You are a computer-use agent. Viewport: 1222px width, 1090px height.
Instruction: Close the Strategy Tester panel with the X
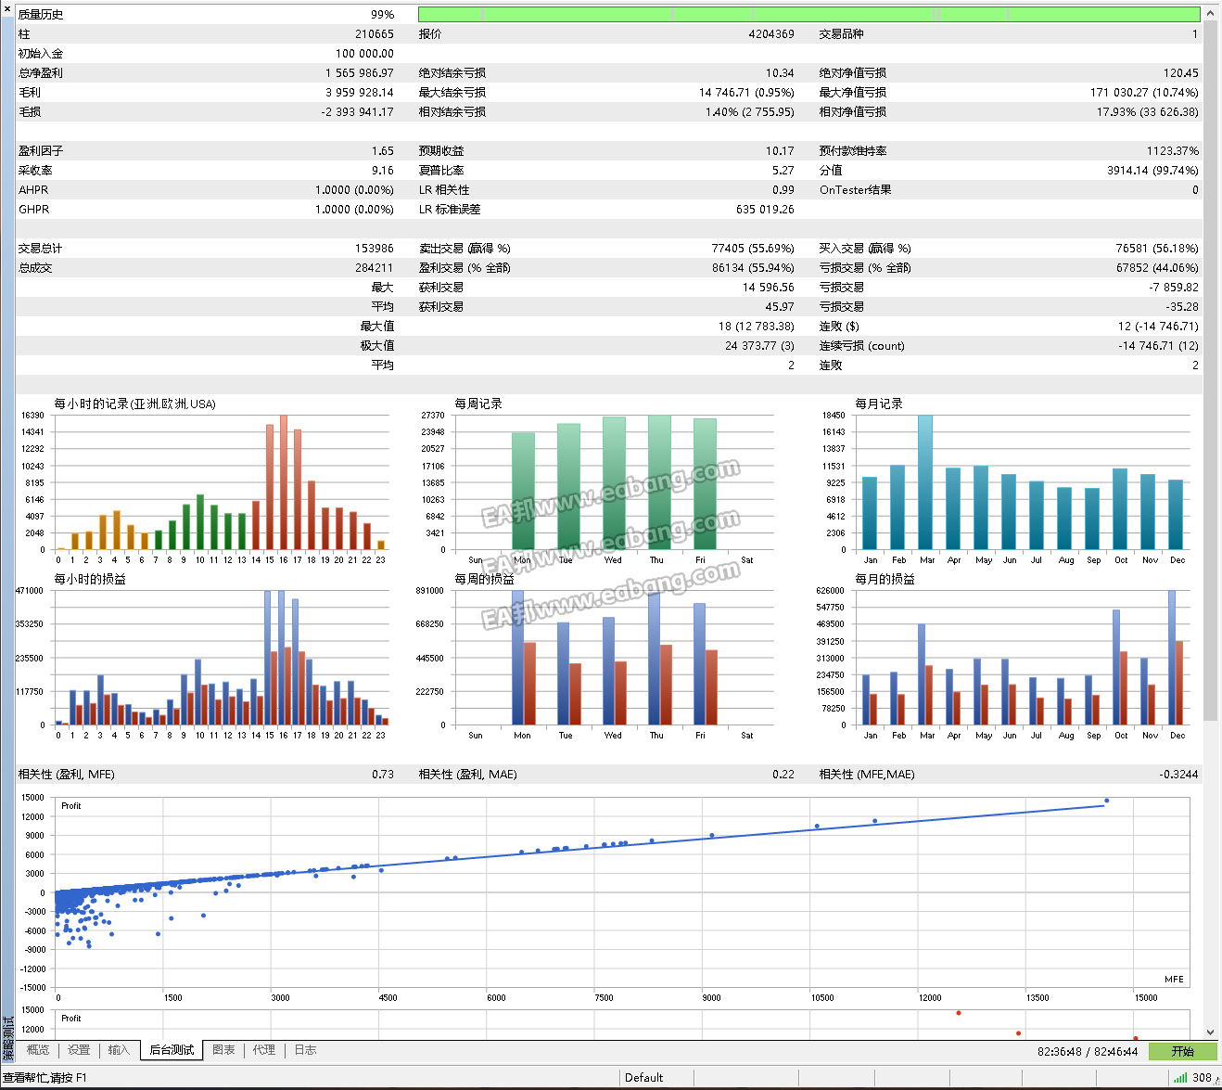pyautogui.click(x=6, y=6)
